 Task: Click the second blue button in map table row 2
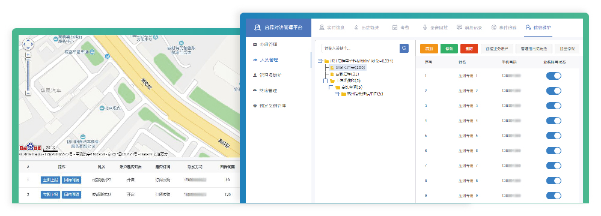(x=72, y=194)
